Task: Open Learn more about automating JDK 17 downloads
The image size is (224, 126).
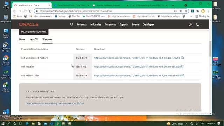Action: coord(55,103)
